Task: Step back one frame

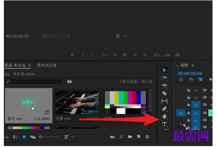Action: click(115, 55)
